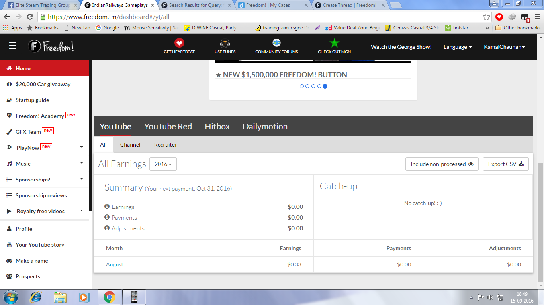Click the Prospects people icon
This screenshot has height=305, width=544.
click(9, 276)
